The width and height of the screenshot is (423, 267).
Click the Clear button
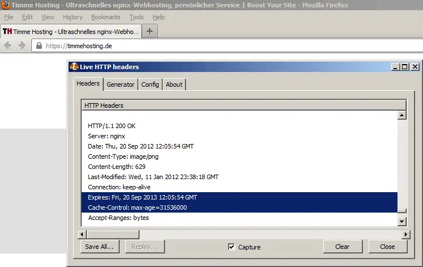pos(342,247)
